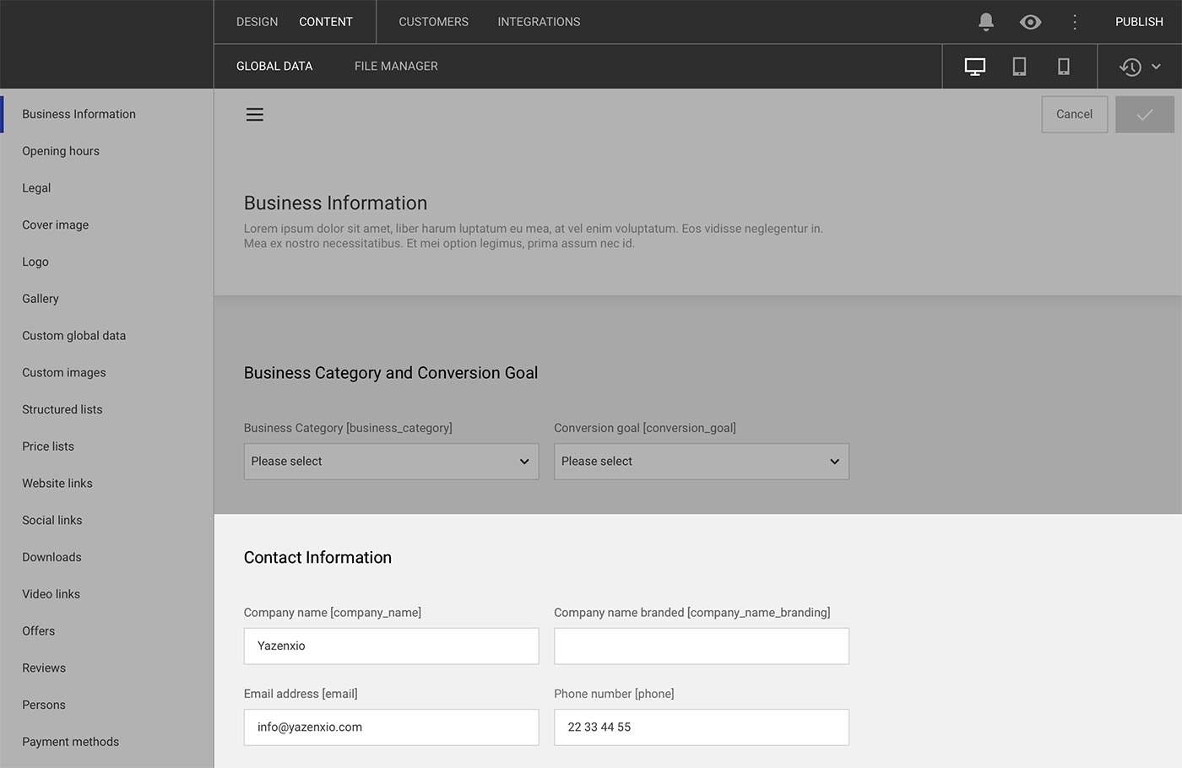Open the File Manager tab
Screen dimensions: 1182x768
(x=396, y=67)
